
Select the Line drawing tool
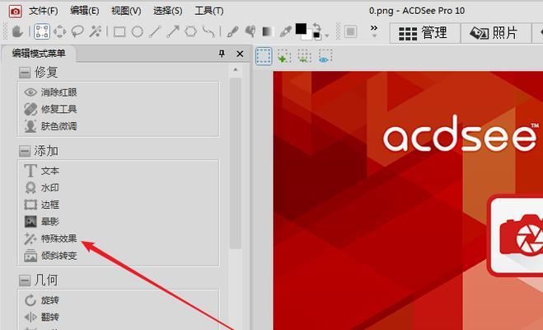[155, 32]
